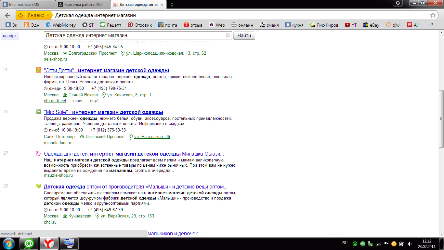The image size is (444, 250).
Task: Open the кухня bookmark
Action: [294, 25]
